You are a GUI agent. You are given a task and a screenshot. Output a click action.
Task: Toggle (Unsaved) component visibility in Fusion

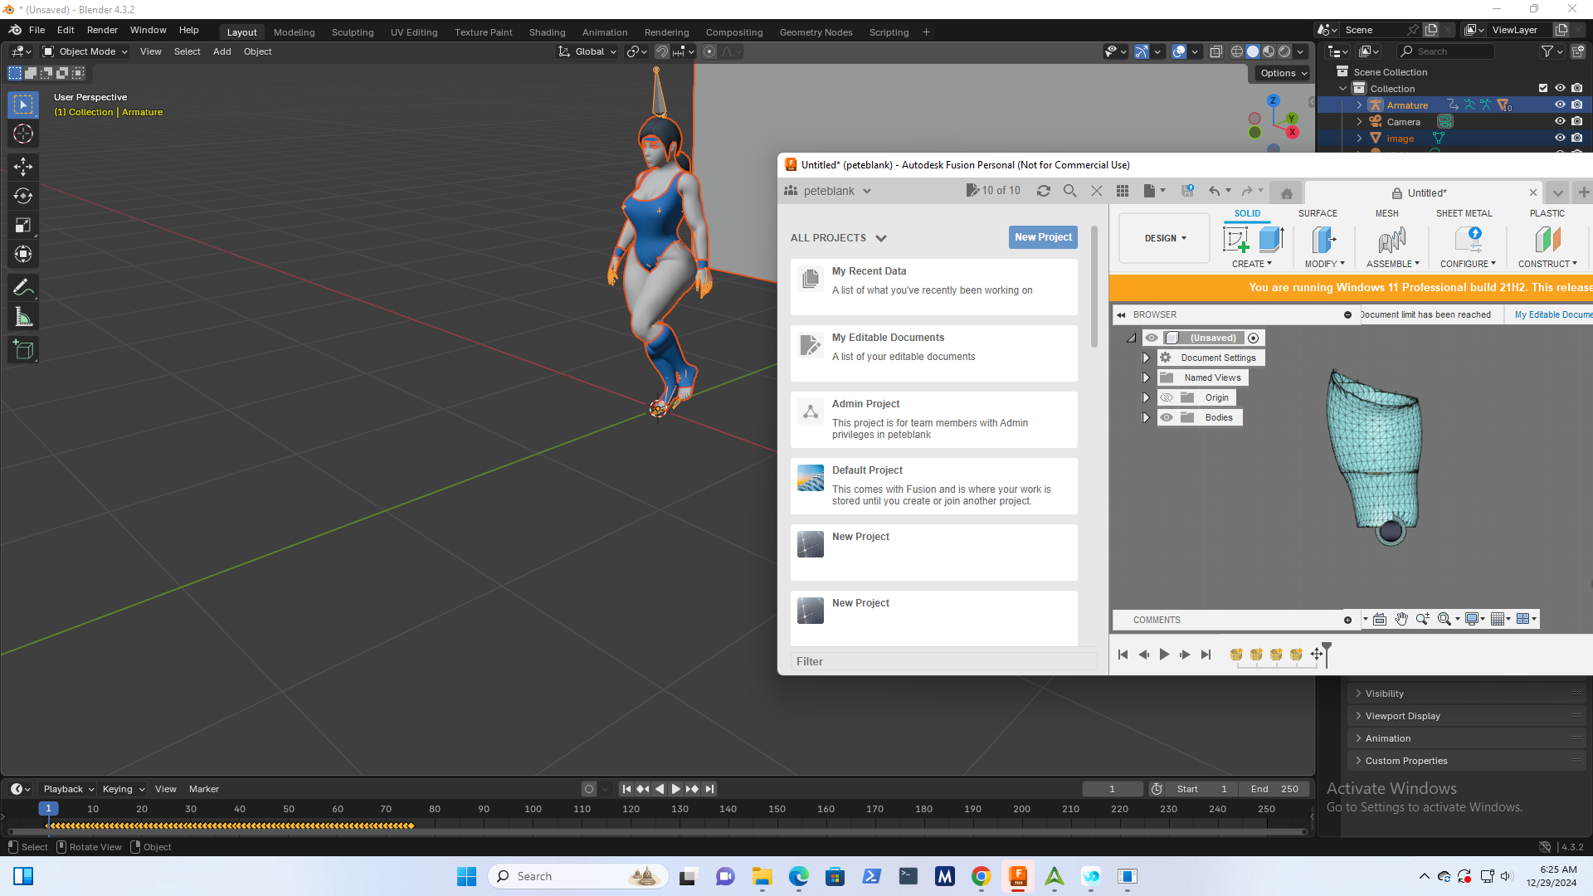(1152, 338)
